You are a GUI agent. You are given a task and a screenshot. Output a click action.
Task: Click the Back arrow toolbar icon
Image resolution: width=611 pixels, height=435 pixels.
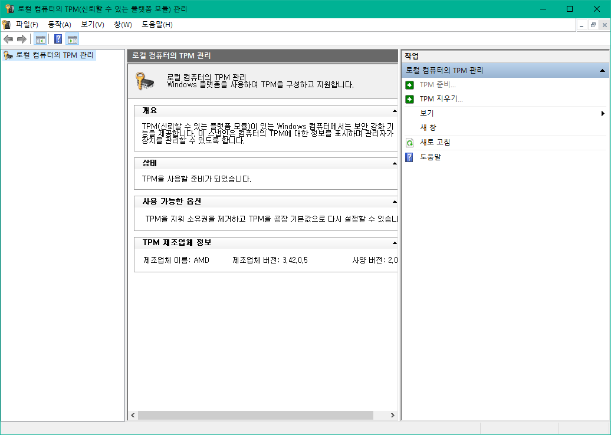point(8,39)
